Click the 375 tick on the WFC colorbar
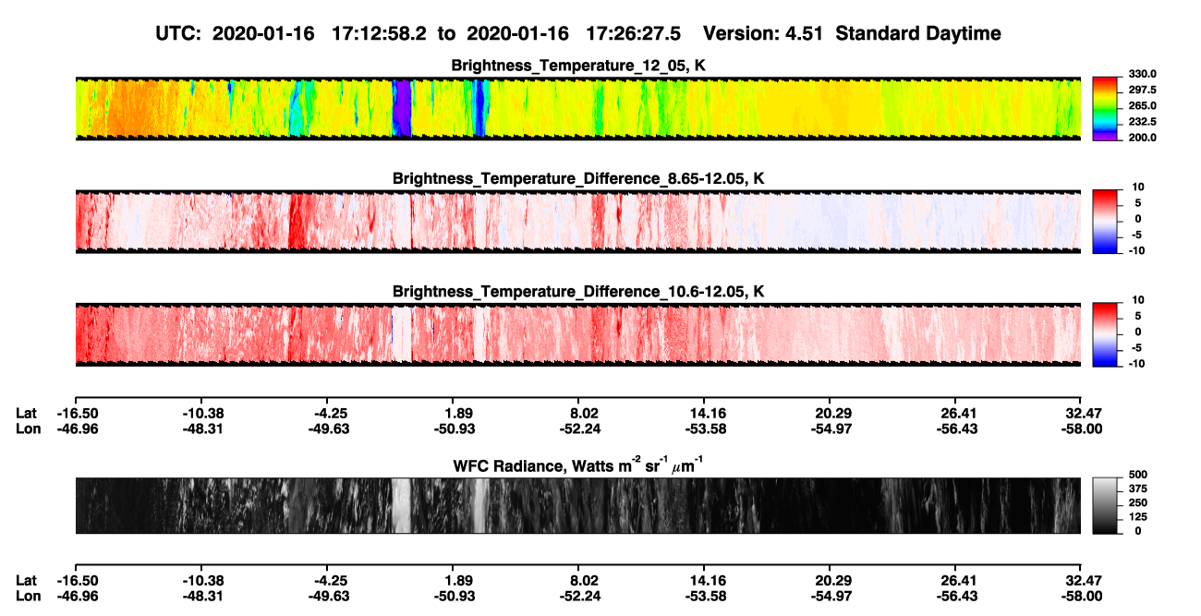1201x616 pixels. pyautogui.click(x=1138, y=489)
